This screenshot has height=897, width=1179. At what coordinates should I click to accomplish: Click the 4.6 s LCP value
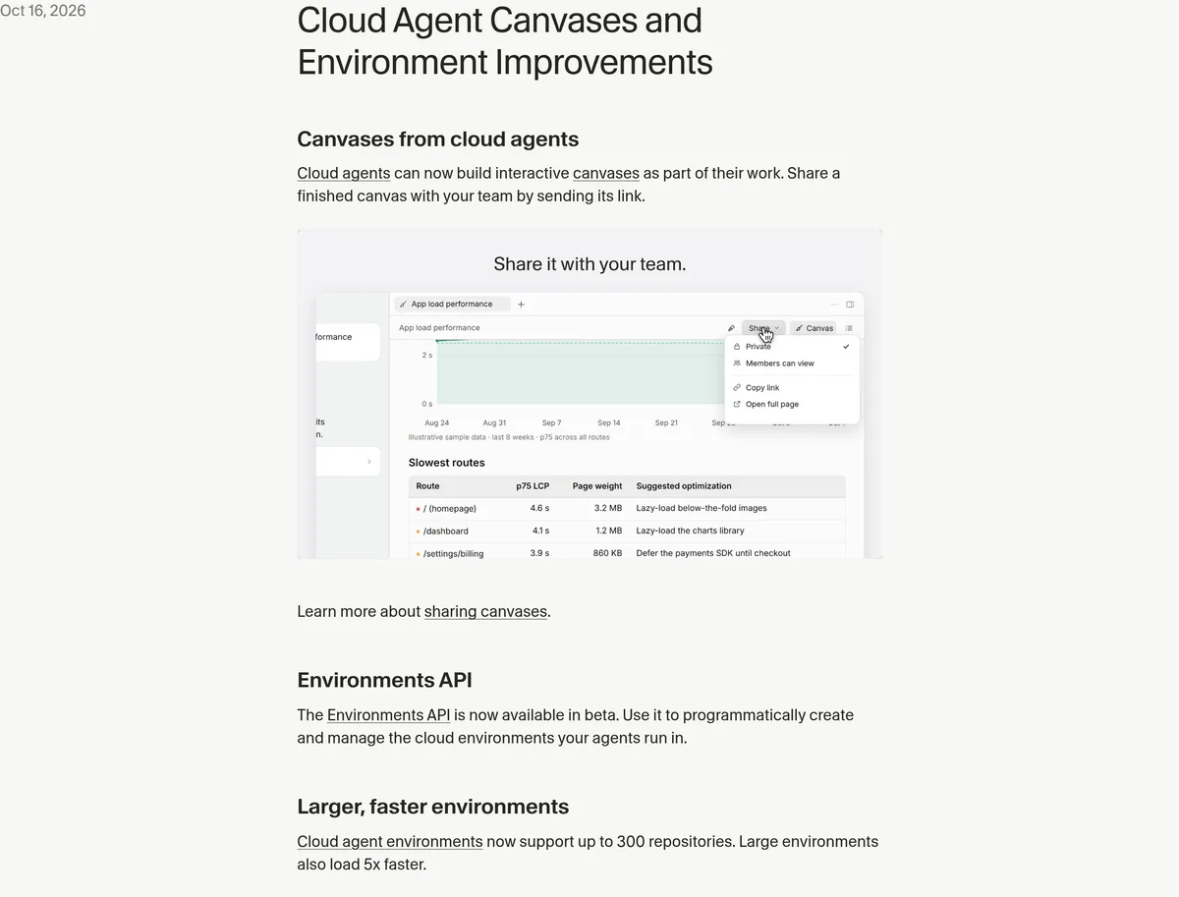pos(539,509)
